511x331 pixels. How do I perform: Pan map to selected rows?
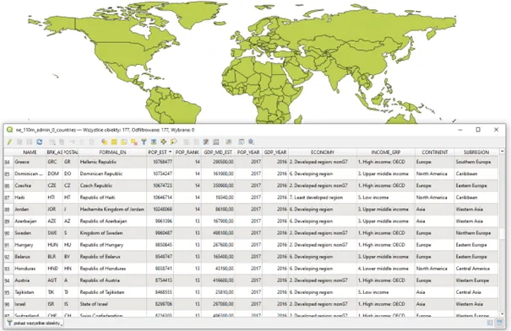(164, 142)
